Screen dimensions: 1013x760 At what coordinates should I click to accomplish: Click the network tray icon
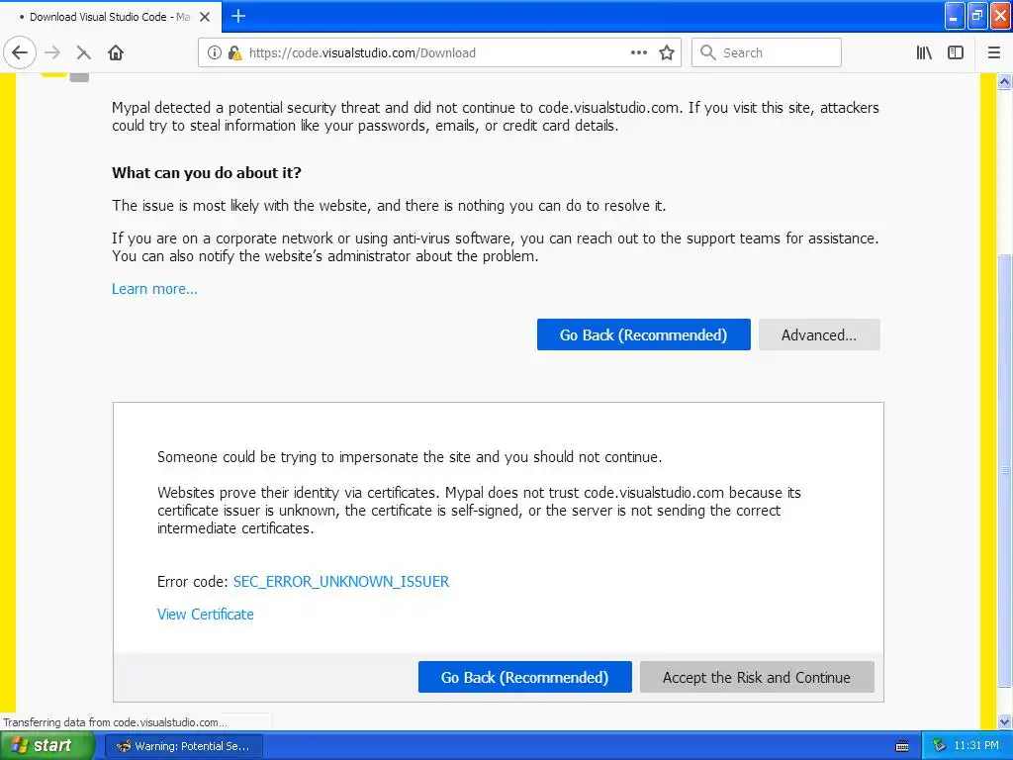click(x=938, y=746)
